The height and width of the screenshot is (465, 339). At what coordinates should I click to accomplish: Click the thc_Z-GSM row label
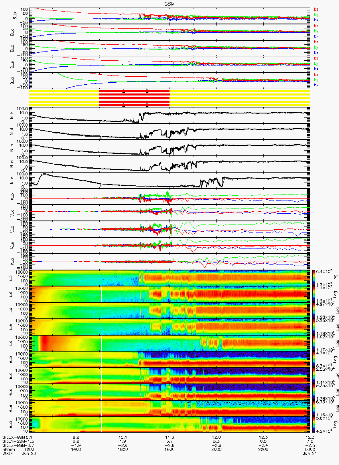pos(14,445)
